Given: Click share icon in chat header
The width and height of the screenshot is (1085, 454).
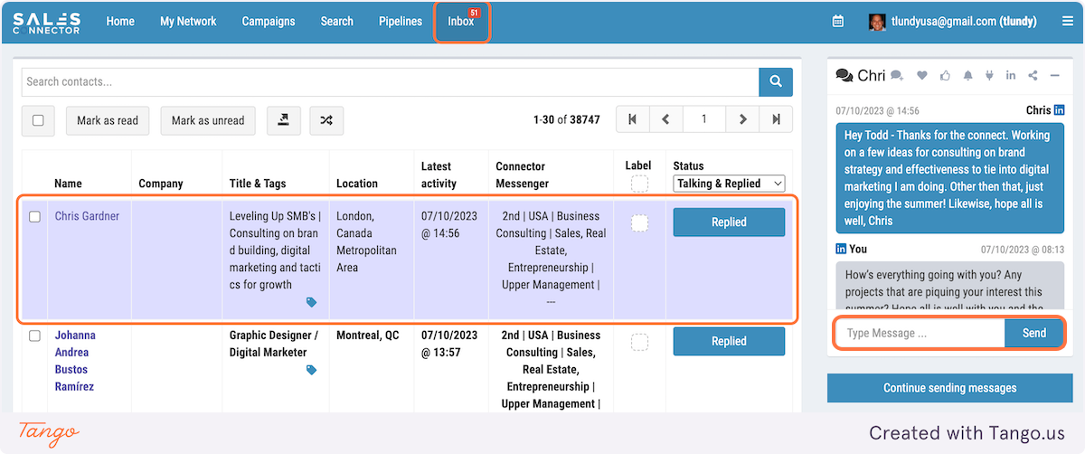Looking at the screenshot, I should pos(1033,76).
